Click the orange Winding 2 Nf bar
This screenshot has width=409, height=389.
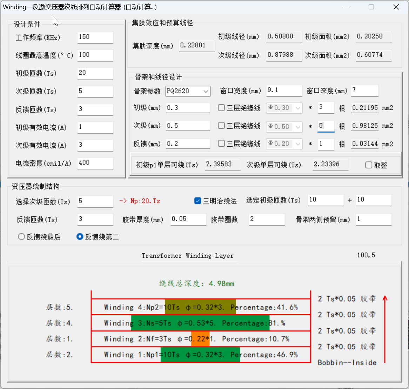click(200, 339)
